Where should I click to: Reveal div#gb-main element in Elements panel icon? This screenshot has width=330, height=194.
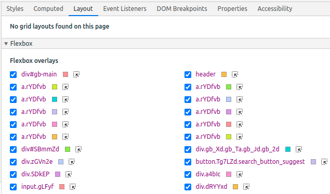(76, 74)
